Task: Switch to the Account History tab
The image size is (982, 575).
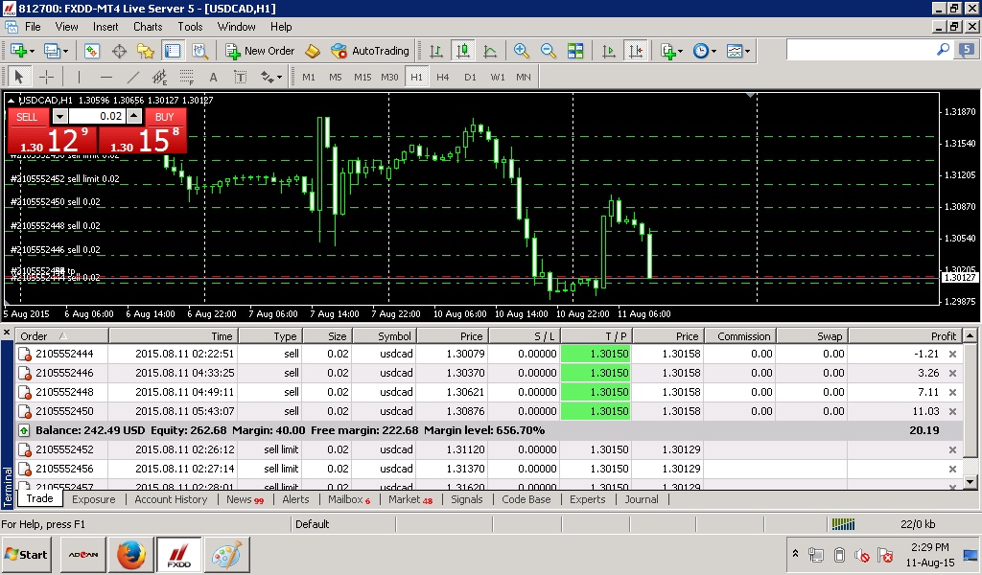Action: (x=171, y=499)
